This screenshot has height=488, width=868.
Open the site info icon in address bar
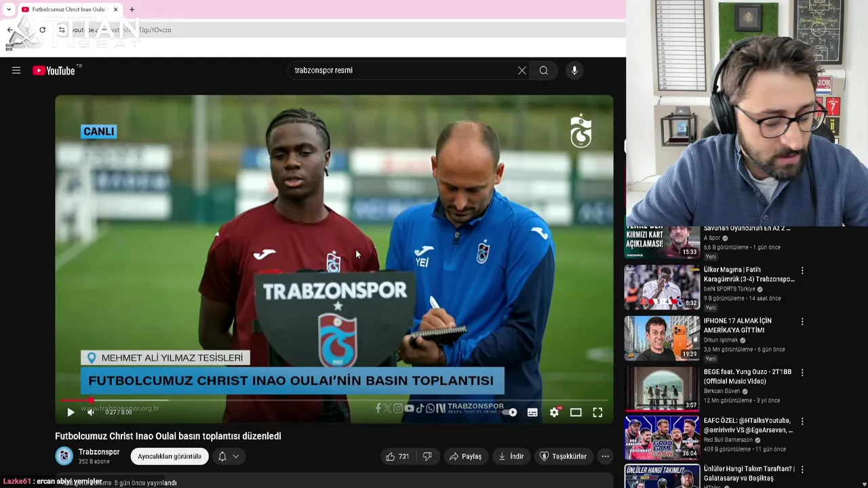[x=62, y=30]
